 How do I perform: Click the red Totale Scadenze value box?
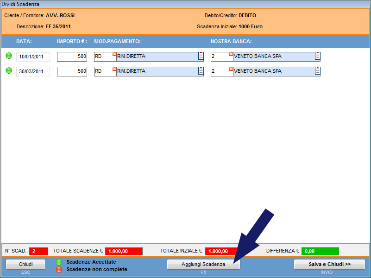(x=124, y=251)
